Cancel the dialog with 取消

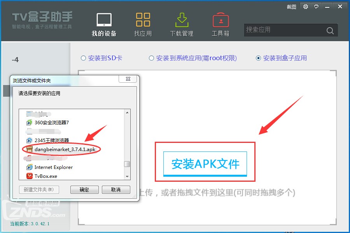(116, 190)
